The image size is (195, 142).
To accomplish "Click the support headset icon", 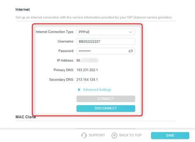I will pos(84,135).
